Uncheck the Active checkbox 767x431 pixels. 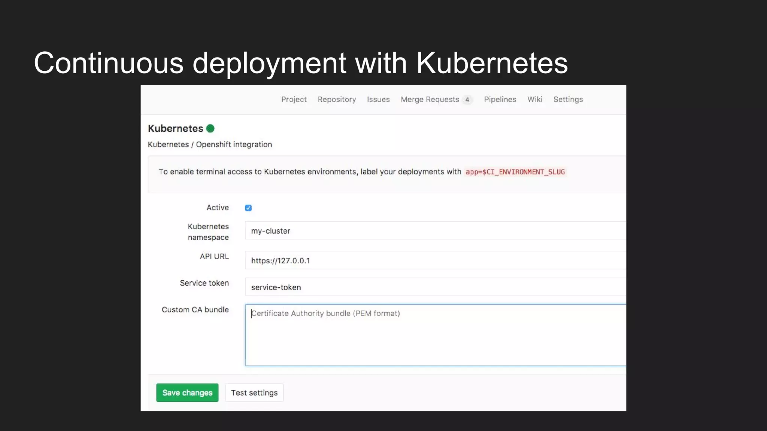pos(248,208)
